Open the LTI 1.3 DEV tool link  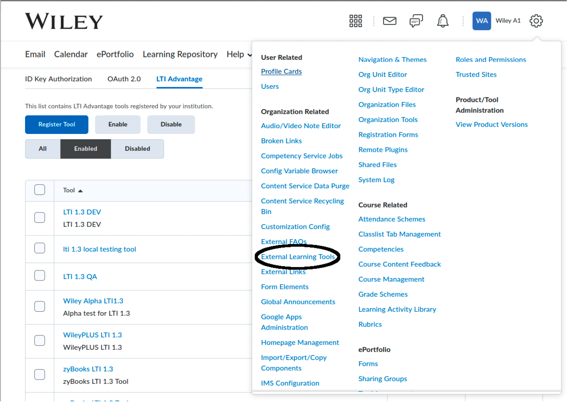(x=82, y=212)
